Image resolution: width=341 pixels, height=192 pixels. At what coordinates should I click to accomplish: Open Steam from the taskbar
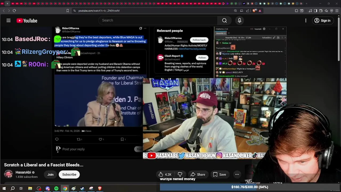point(82,189)
